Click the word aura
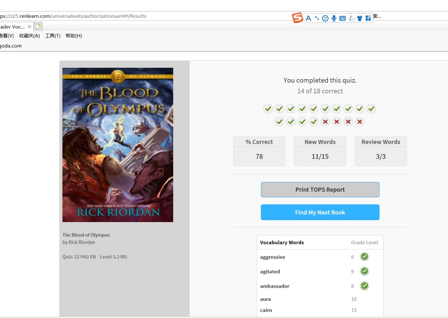The image size is (448, 318). [266, 299]
